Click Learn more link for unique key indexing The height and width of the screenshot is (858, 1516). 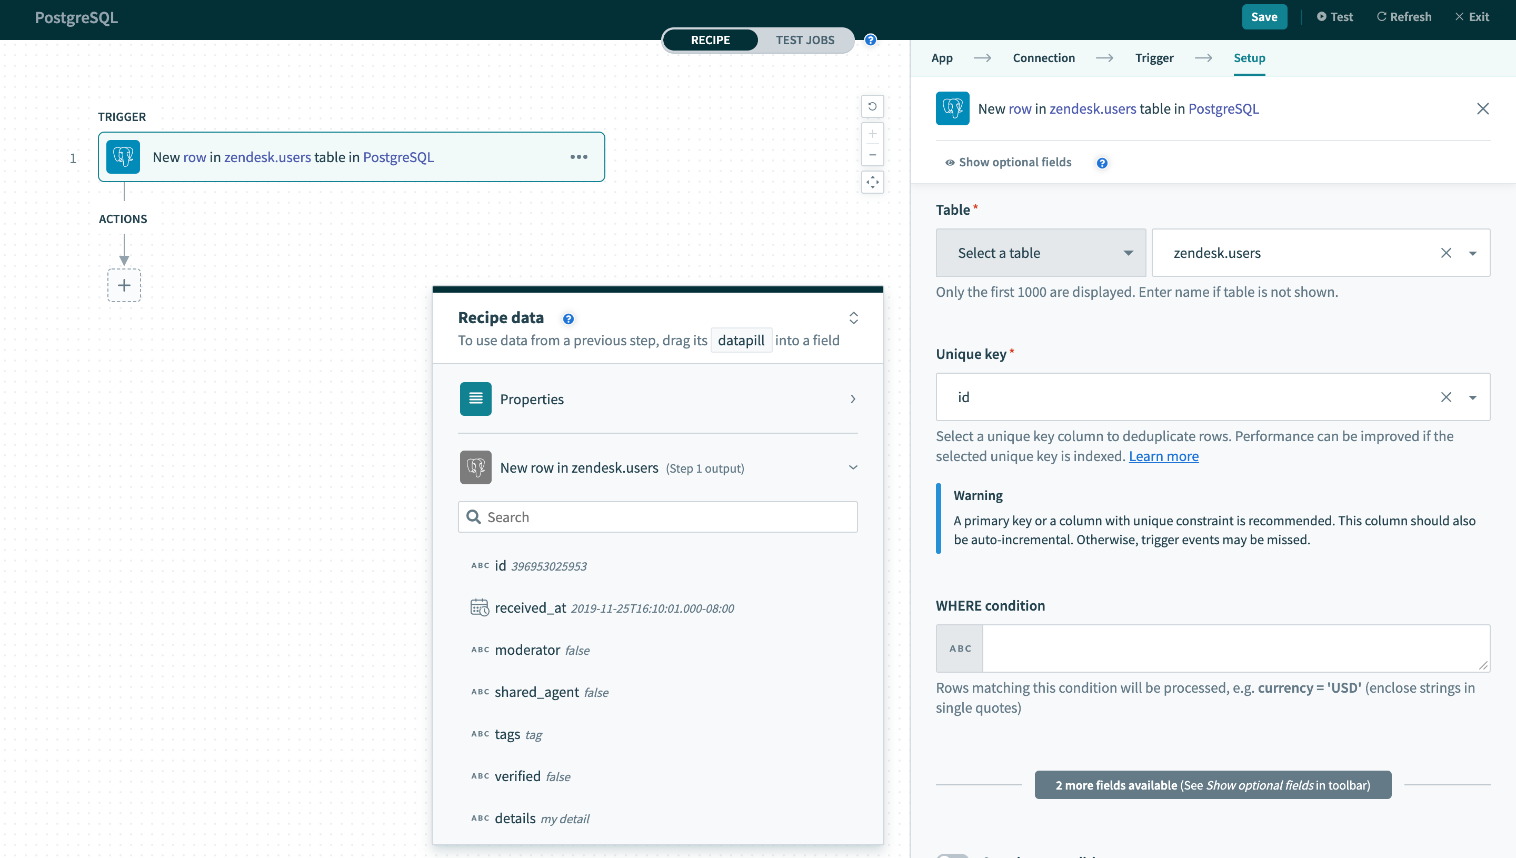point(1163,455)
